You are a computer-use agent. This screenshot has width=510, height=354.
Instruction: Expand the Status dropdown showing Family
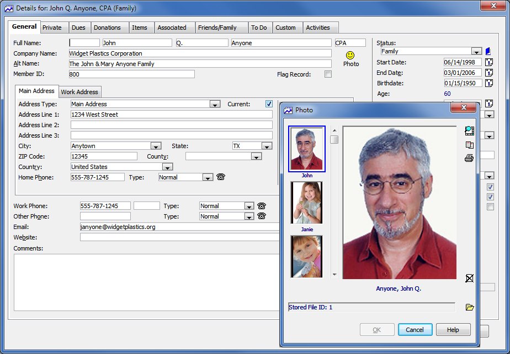[476, 51]
